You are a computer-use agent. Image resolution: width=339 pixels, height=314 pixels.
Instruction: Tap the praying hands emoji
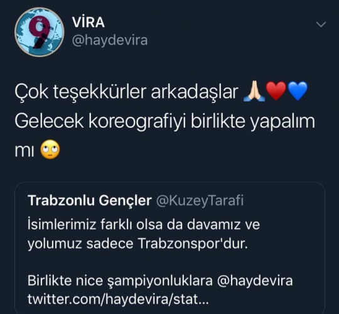[x=254, y=91]
